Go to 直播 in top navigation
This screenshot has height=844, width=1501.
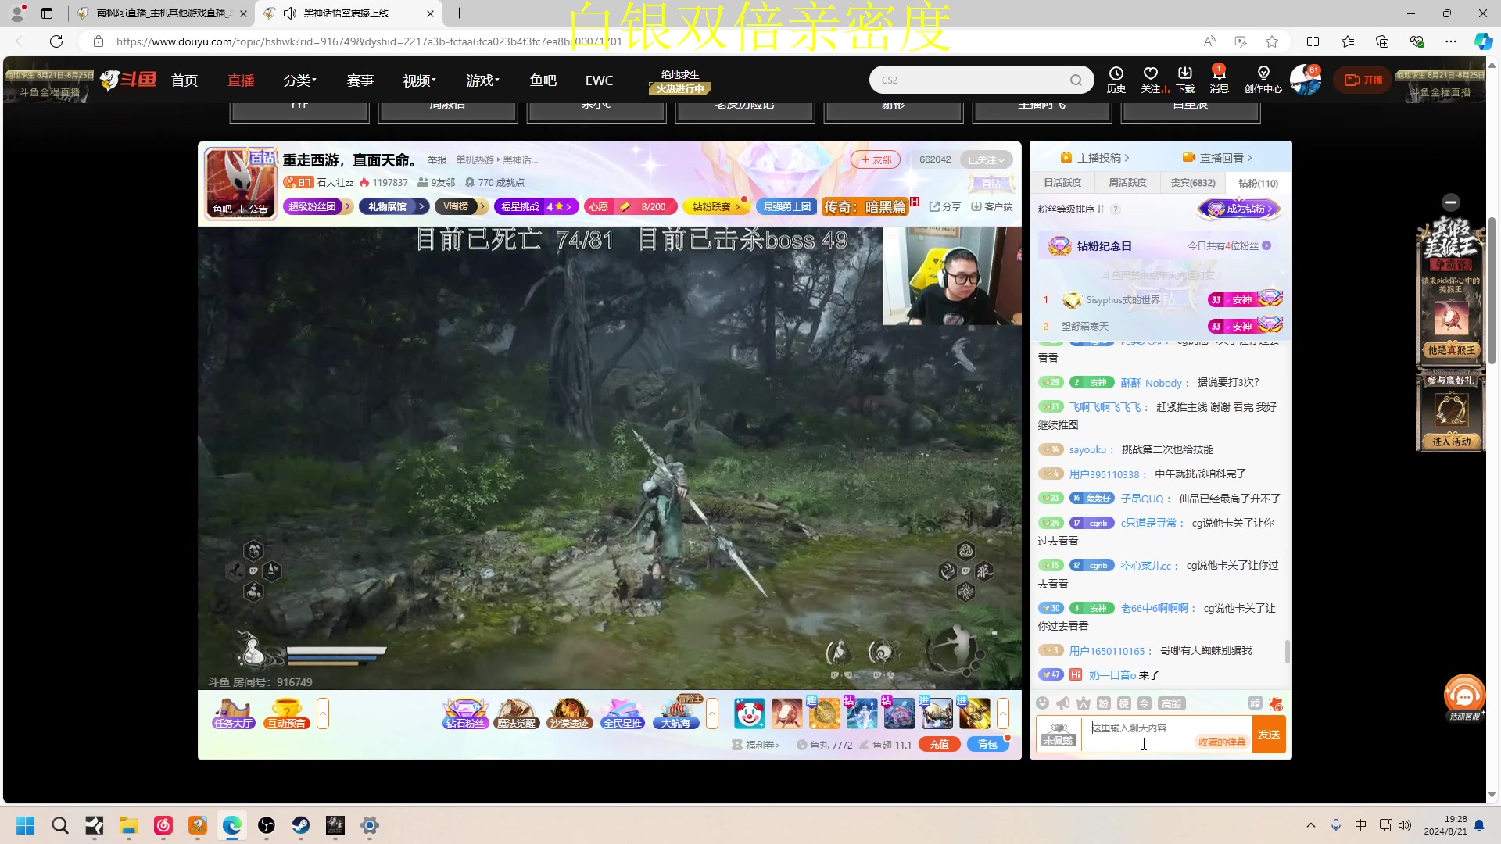point(241,80)
